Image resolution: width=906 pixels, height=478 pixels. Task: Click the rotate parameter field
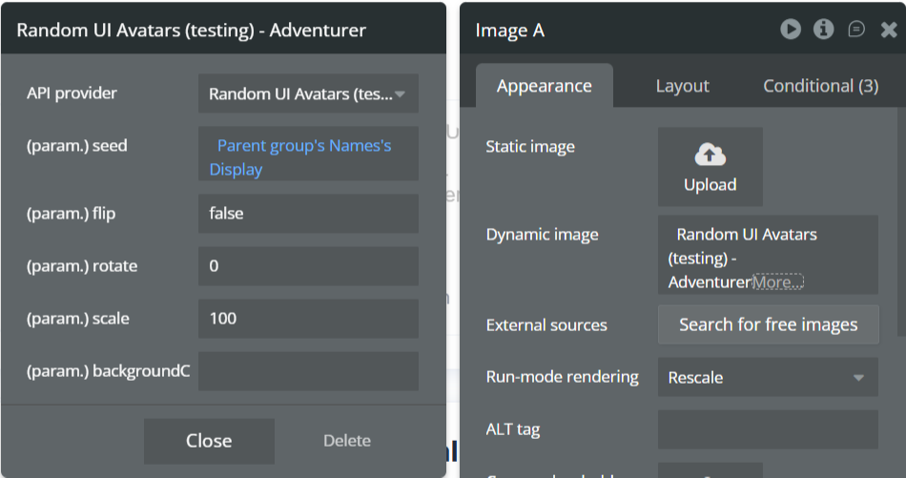[308, 266]
